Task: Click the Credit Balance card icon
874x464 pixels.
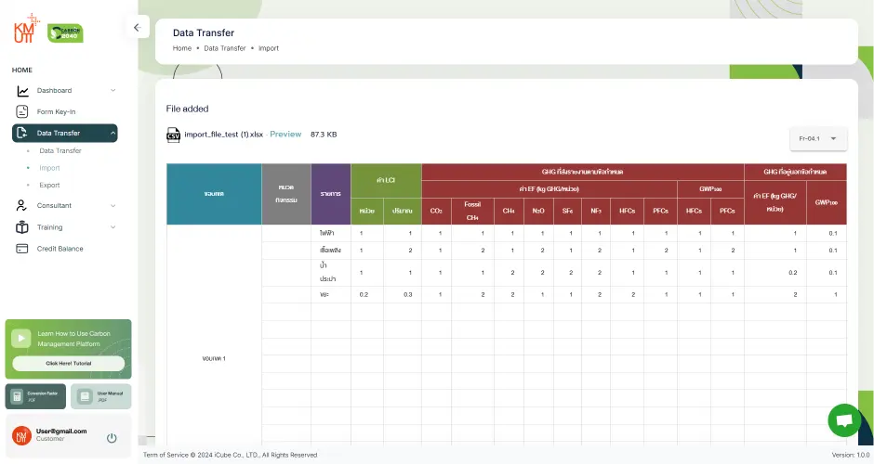Action: pos(21,249)
